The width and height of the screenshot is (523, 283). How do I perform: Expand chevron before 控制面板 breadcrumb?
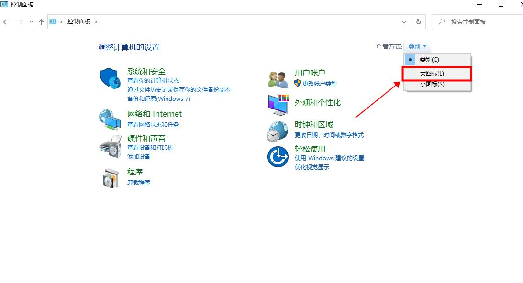tap(61, 22)
